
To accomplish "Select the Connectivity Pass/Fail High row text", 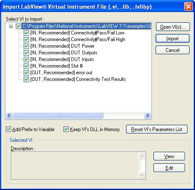I will coord(78,39).
